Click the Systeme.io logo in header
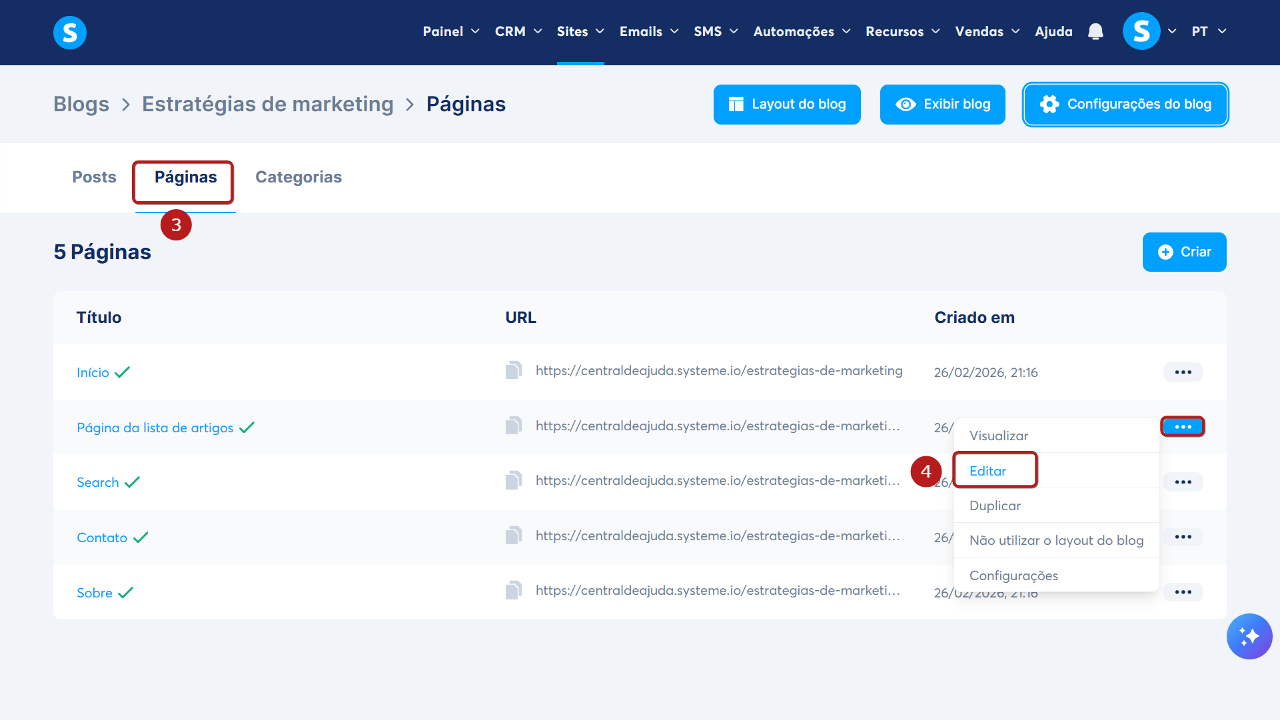This screenshot has width=1280, height=720. point(70,32)
